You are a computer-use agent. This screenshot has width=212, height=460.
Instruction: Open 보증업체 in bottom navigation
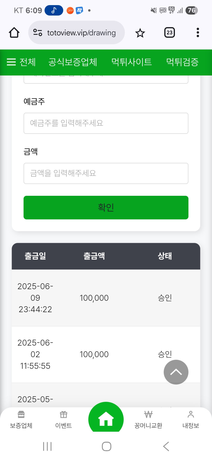tap(21, 419)
